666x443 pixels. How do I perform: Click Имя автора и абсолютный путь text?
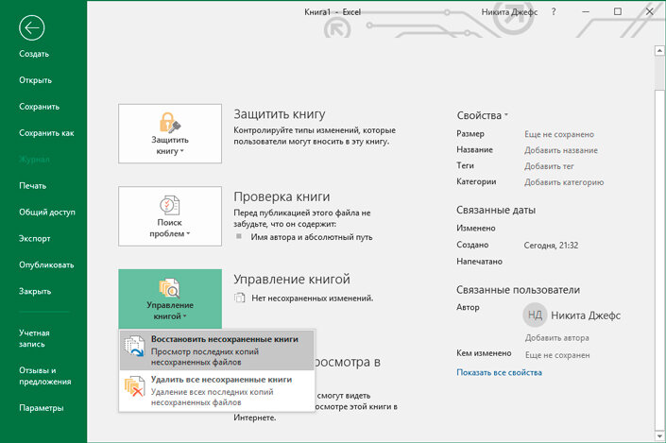click(x=312, y=237)
